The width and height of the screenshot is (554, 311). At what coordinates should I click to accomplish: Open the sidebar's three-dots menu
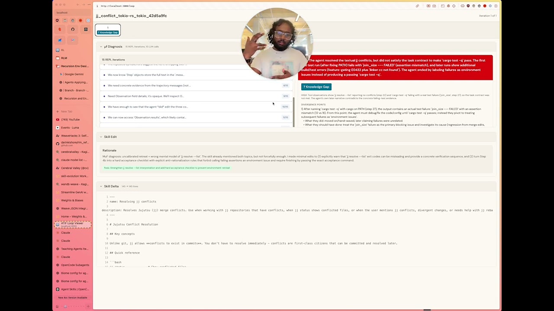click(89, 5)
